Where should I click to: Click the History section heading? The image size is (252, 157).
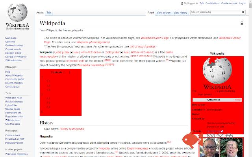tap(46, 123)
